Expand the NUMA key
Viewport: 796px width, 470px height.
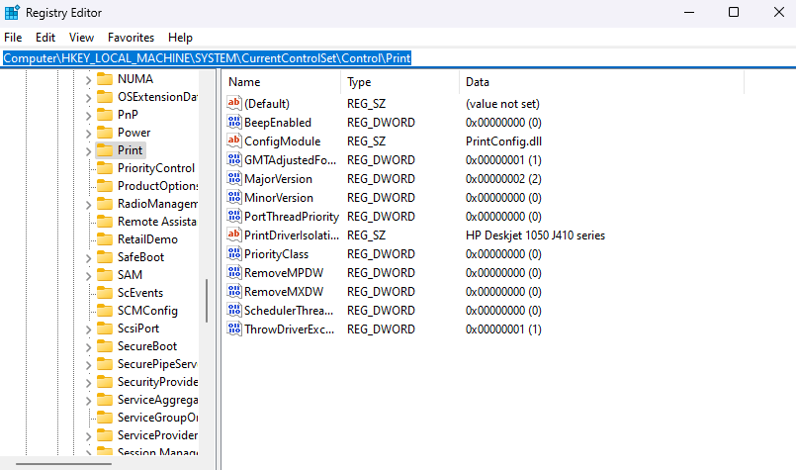tap(88, 80)
